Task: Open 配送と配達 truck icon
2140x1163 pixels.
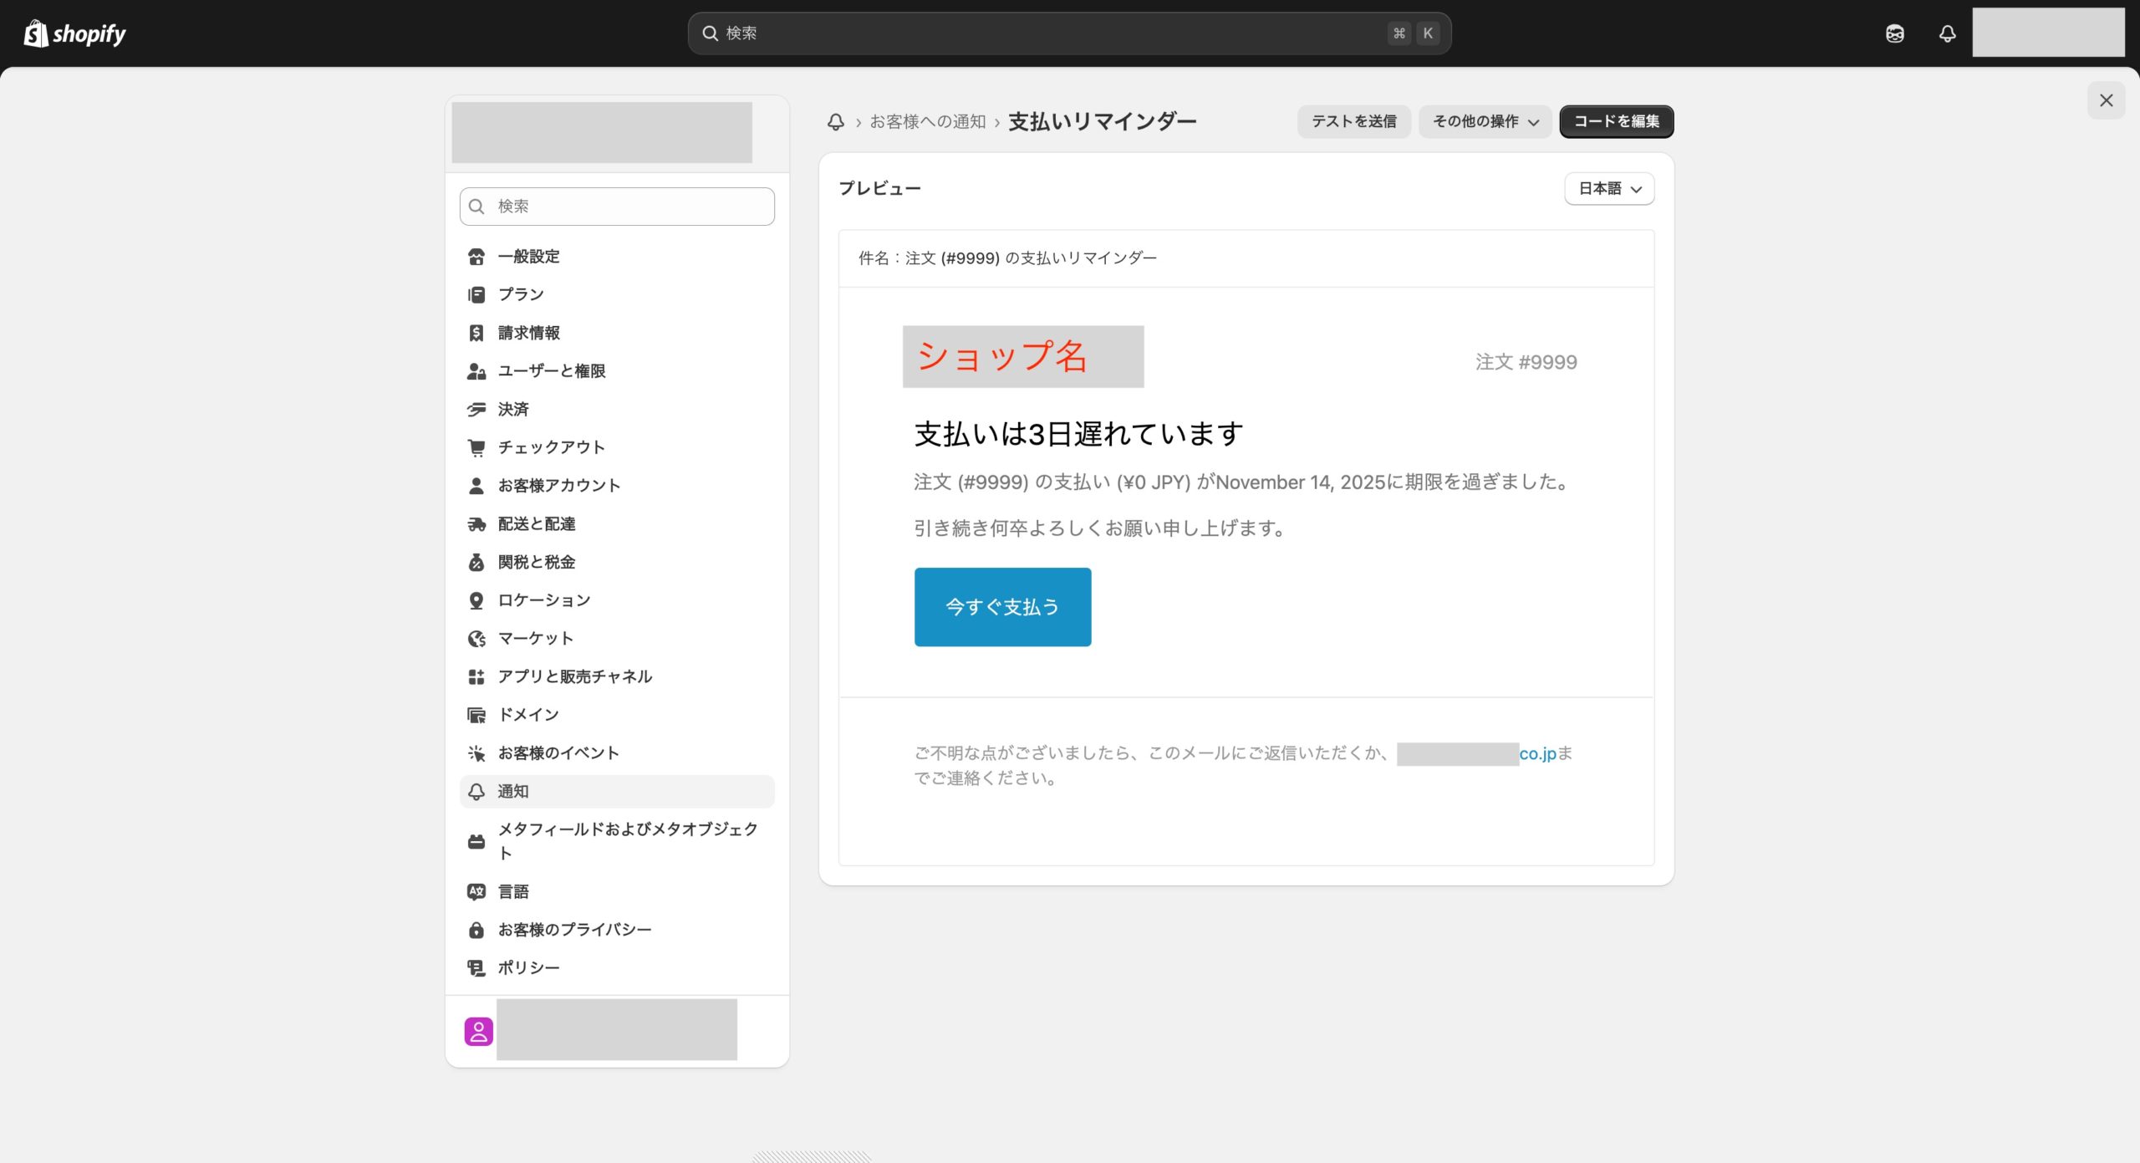Action: click(476, 524)
